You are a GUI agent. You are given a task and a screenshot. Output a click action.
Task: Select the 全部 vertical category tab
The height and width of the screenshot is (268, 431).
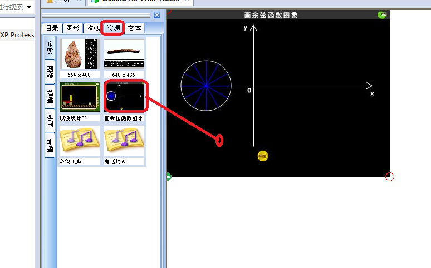[x=50, y=47]
